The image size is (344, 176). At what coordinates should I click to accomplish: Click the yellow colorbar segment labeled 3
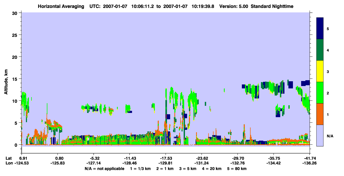[x=320, y=71]
